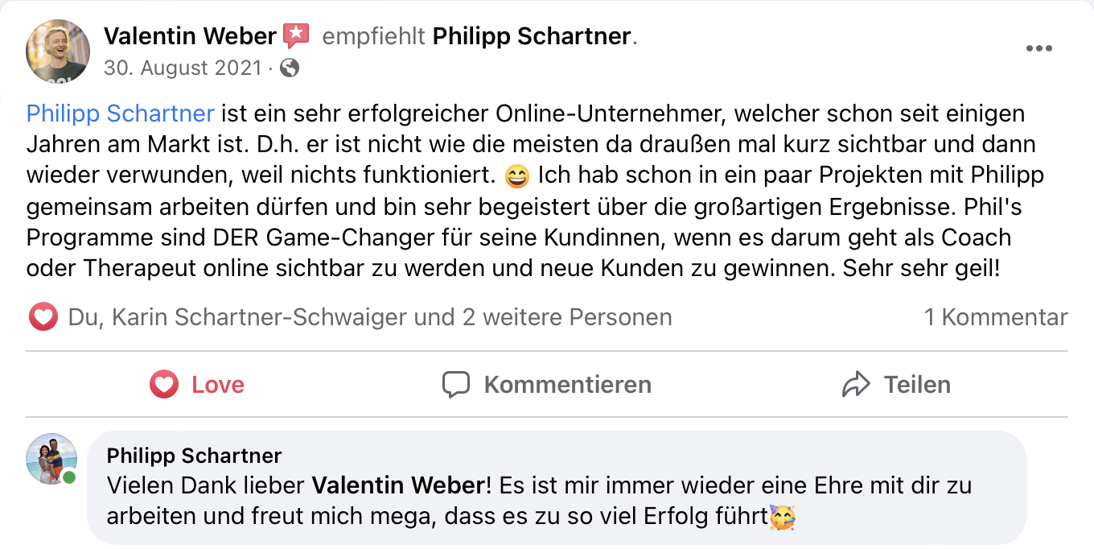Open Philipp Schartner's comment avatar
The width and height of the screenshot is (1094, 549).
coord(51,458)
